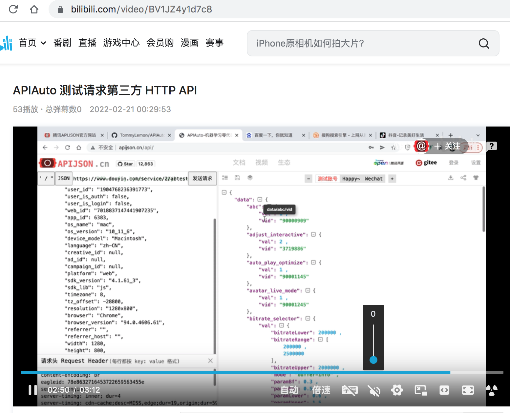Toggle the video subtitles (字幕) button

tap(350, 390)
